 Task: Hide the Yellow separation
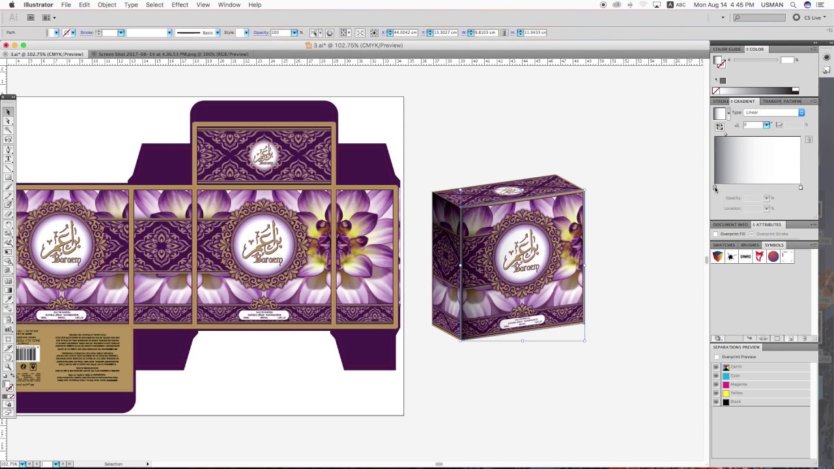(x=716, y=393)
